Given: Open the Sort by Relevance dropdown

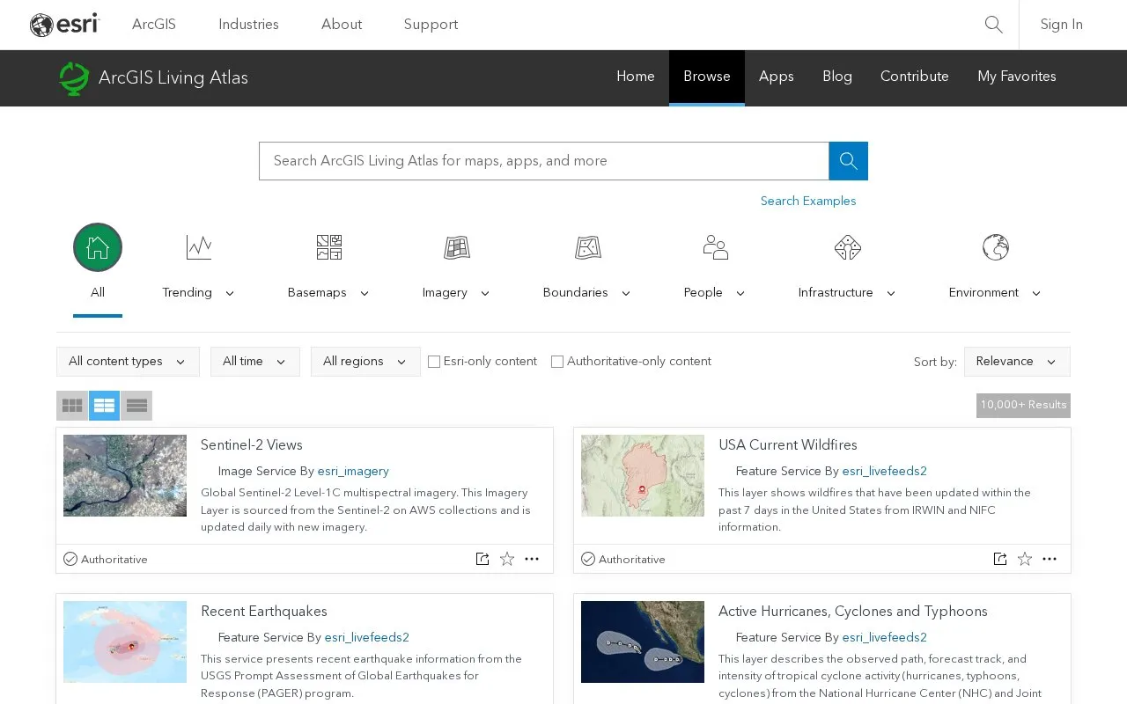Looking at the screenshot, I should tap(1017, 362).
